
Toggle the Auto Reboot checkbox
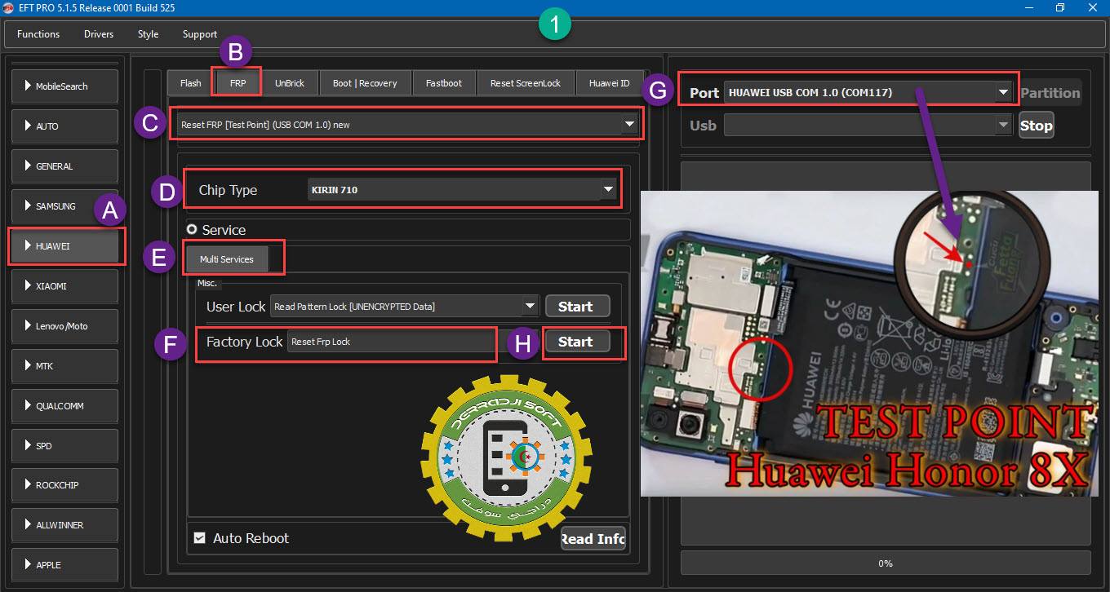(x=199, y=538)
